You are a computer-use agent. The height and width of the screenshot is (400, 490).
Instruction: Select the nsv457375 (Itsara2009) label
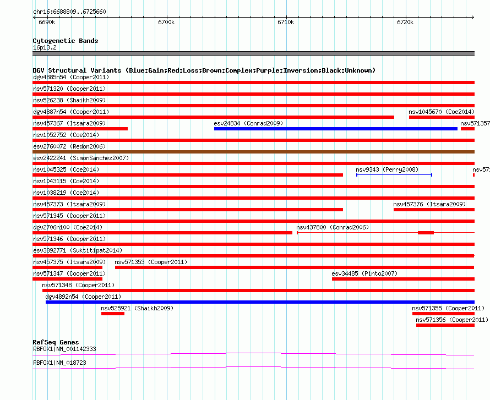[69, 262]
